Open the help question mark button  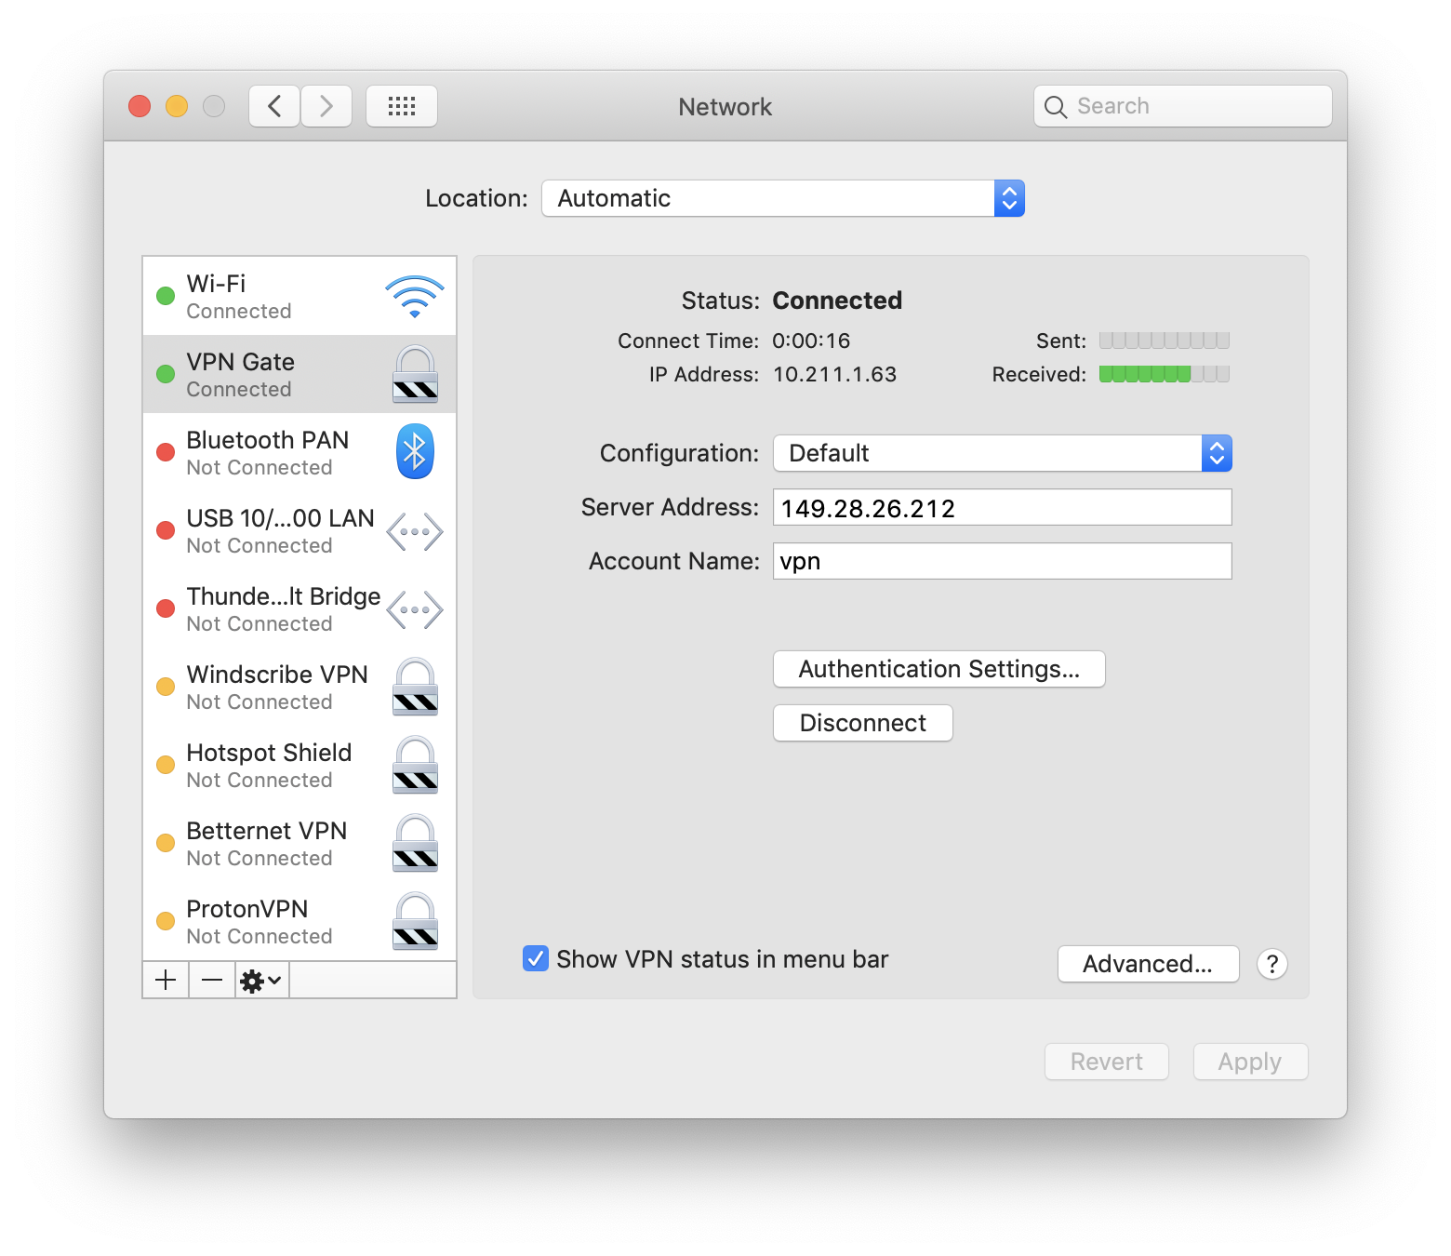click(x=1271, y=964)
